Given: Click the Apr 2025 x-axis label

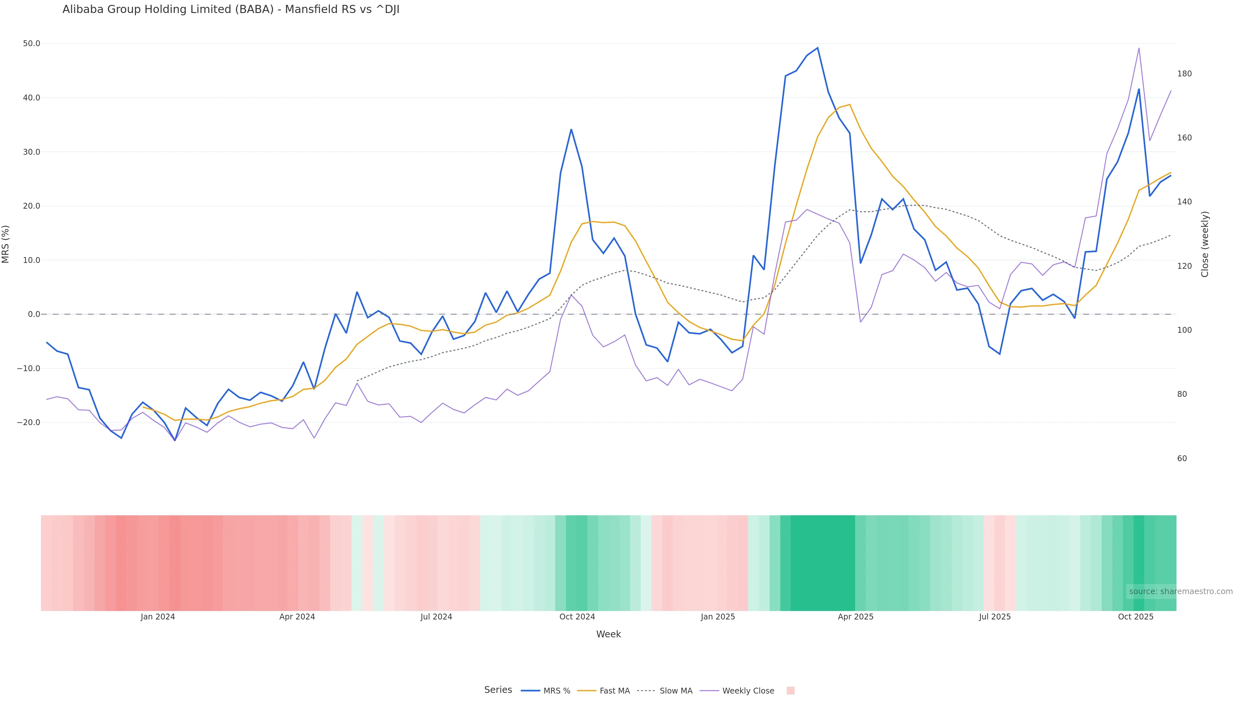Looking at the screenshot, I should [x=855, y=617].
